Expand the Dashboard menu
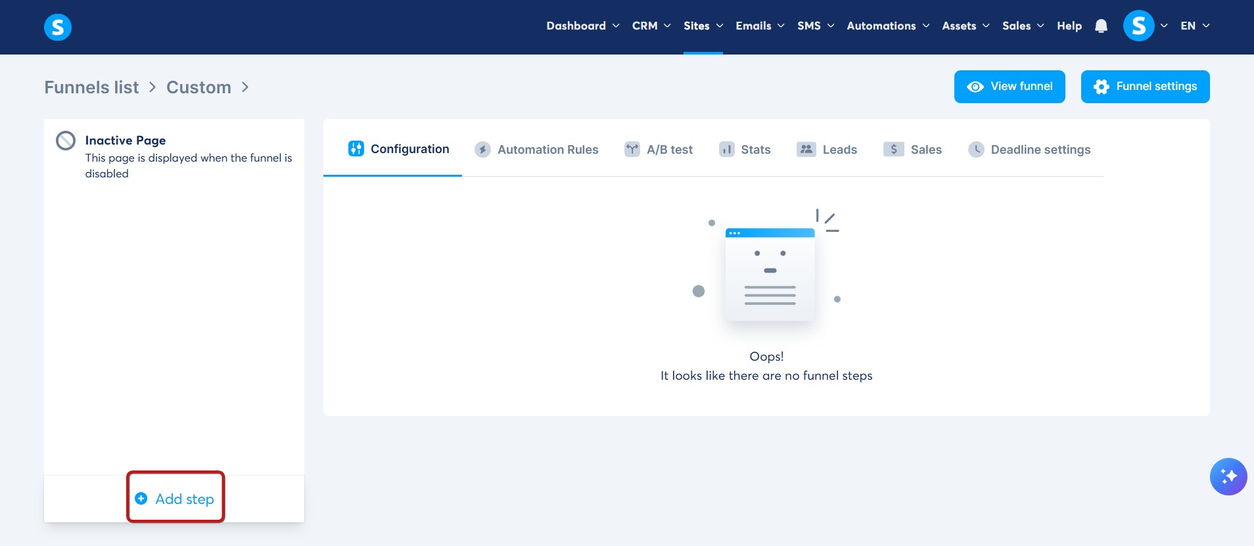1254x546 pixels. click(x=583, y=26)
